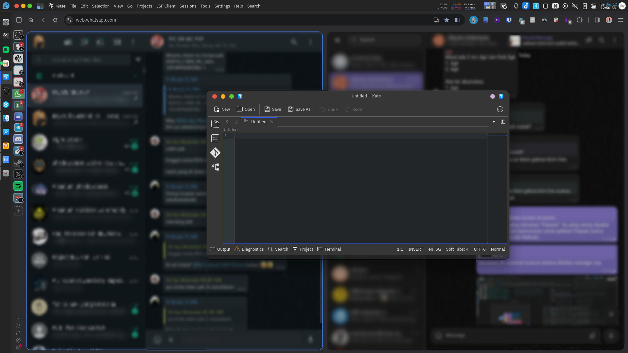Screen dimensions: 628x353
Task: Click Save As in the toolbar
Action: click(x=299, y=109)
